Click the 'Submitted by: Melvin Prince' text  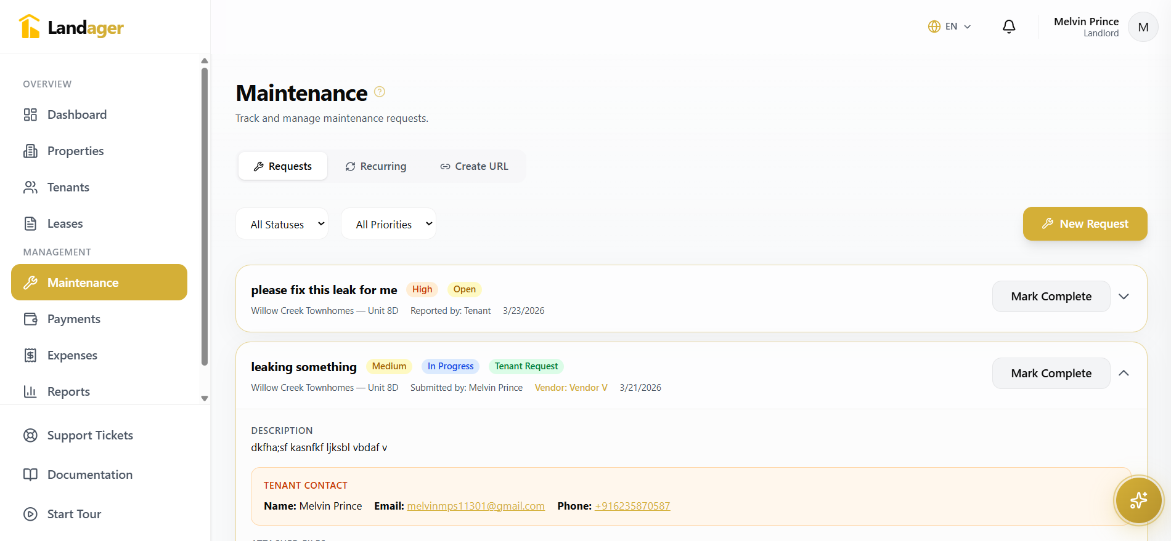coord(467,388)
